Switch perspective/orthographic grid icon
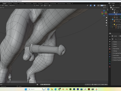 click(x=106, y=25)
